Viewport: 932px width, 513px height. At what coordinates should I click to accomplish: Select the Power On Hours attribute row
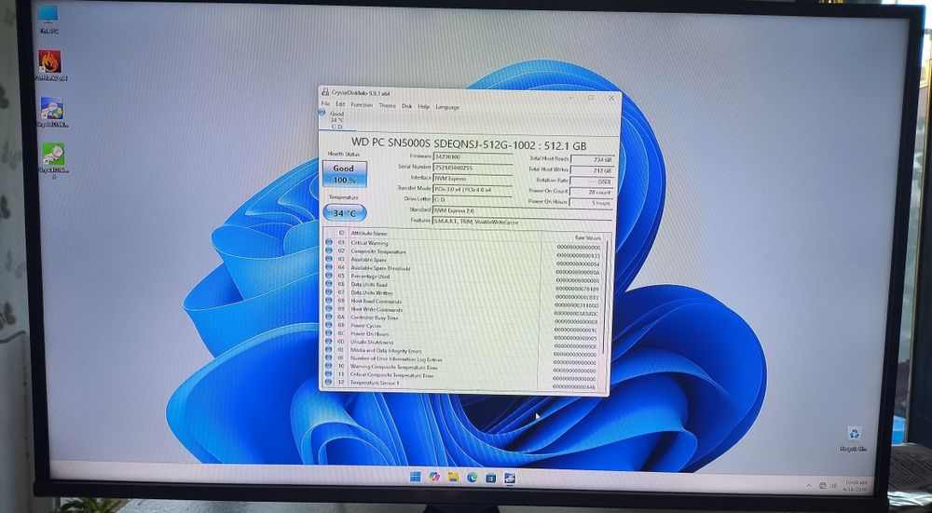coord(463,335)
